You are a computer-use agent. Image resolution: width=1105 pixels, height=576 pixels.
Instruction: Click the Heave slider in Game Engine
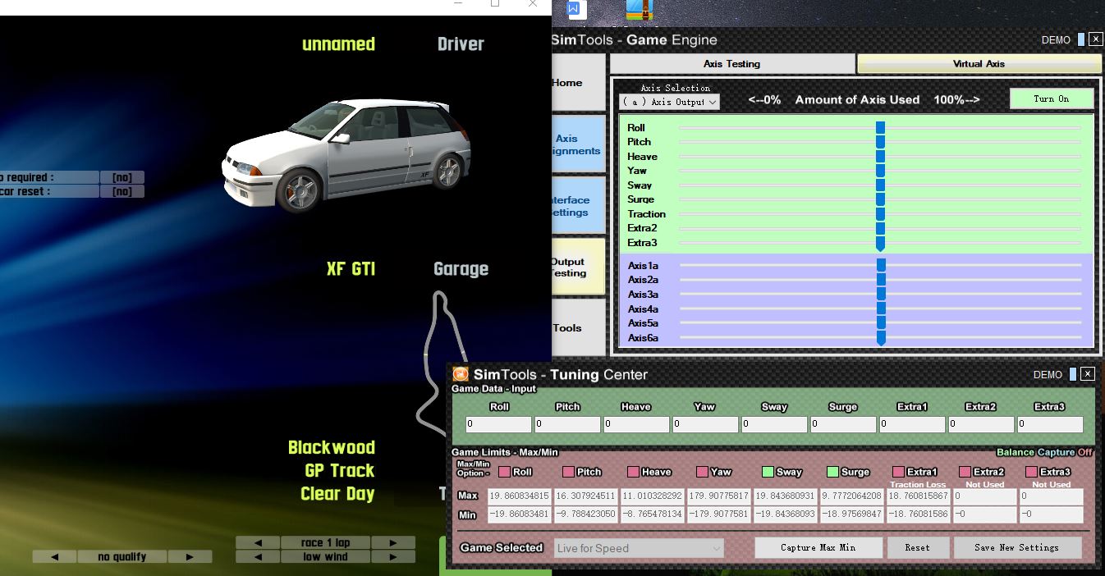coord(880,157)
